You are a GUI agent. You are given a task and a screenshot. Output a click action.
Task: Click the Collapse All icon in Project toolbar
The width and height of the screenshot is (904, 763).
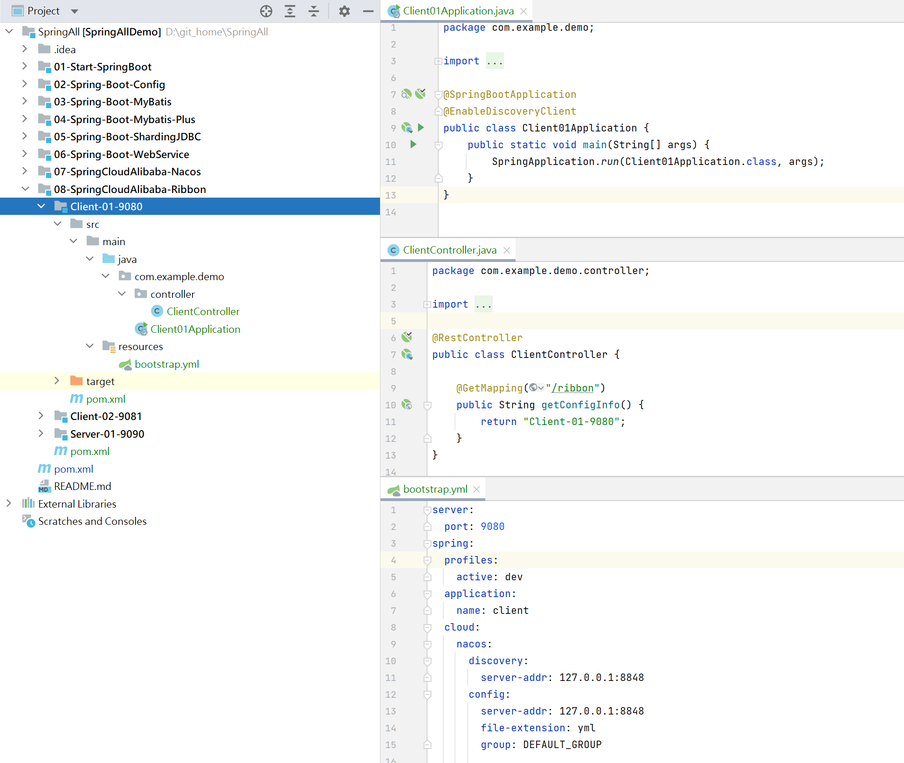(x=314, y=11)
